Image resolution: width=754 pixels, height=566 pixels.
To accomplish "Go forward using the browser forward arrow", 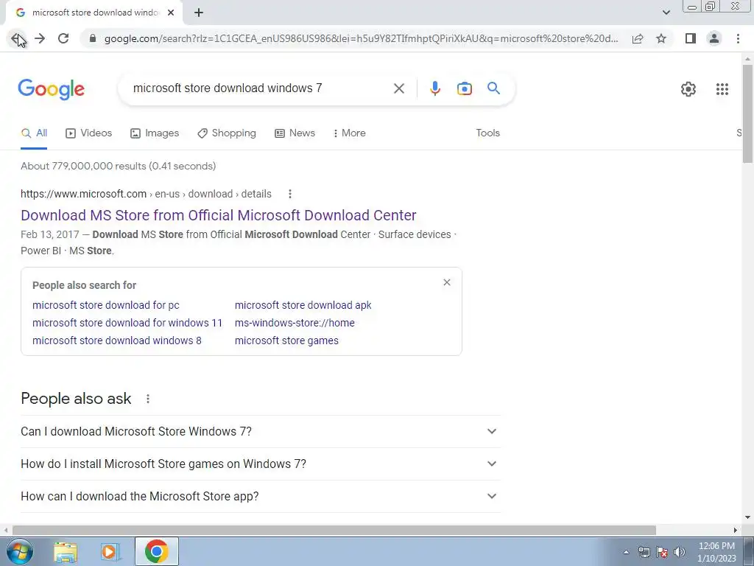I will point(40,38).
